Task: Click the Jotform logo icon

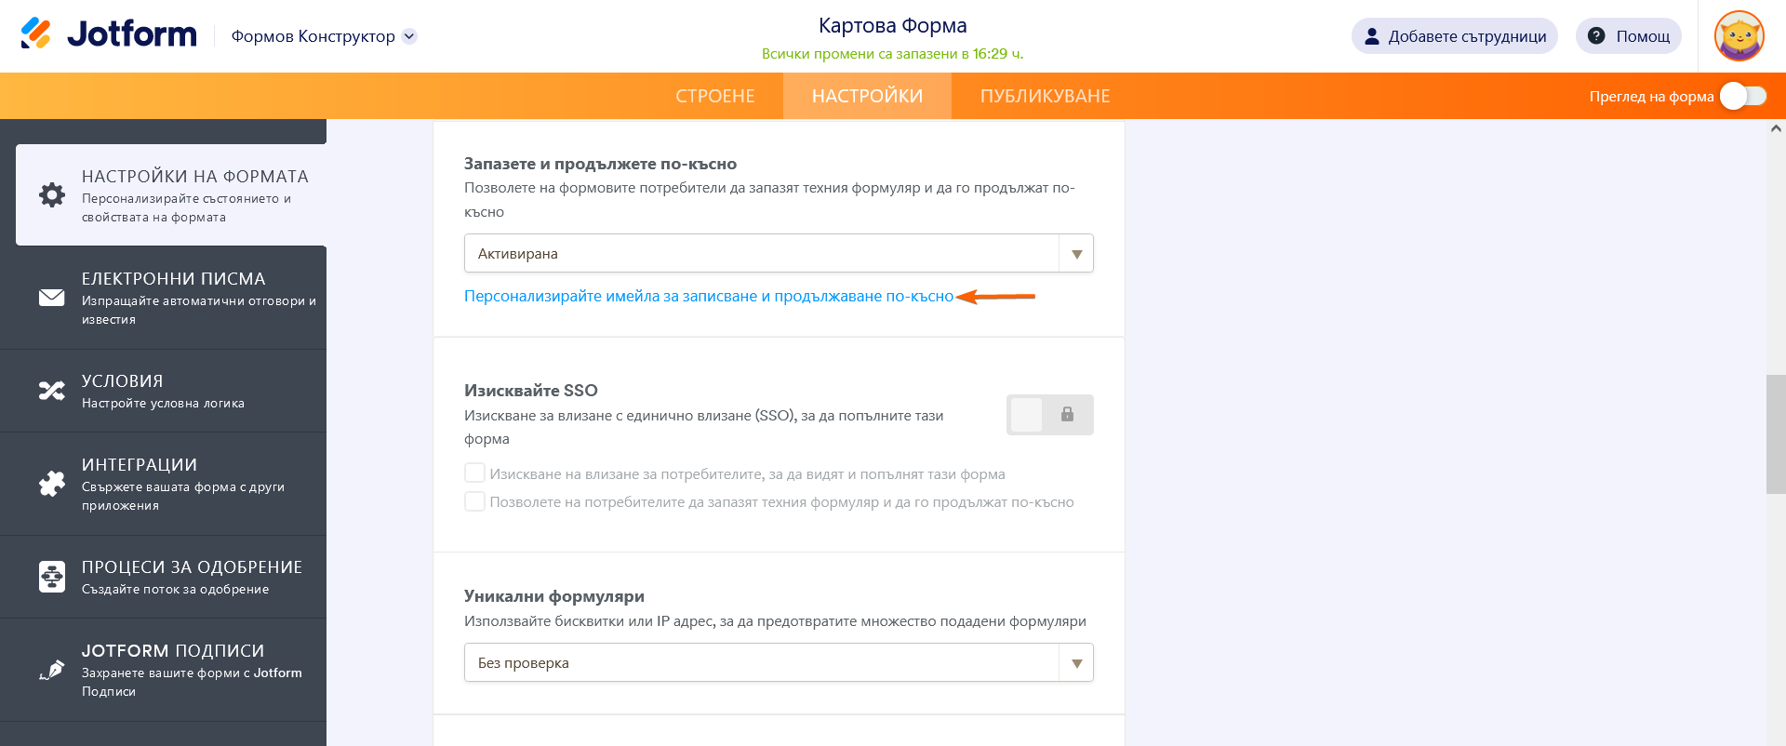Action: coord(35,34)
